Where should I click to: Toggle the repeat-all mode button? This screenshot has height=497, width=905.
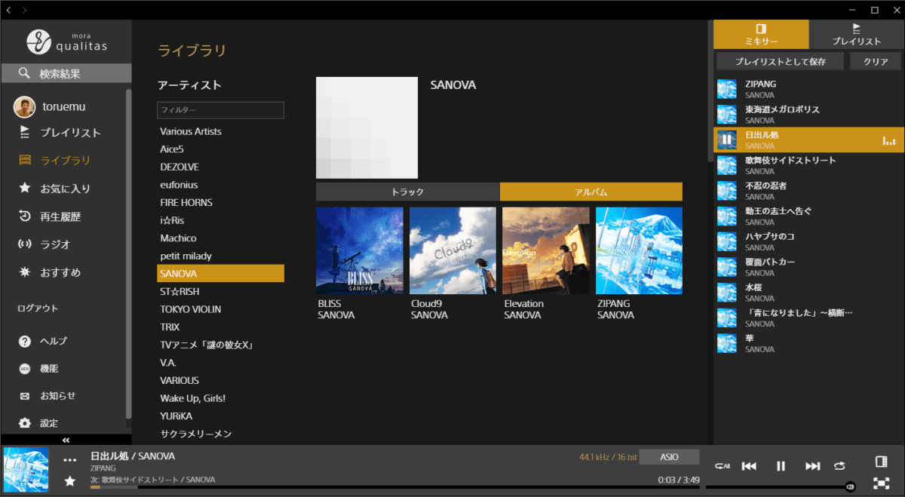(x=722, y=466)
